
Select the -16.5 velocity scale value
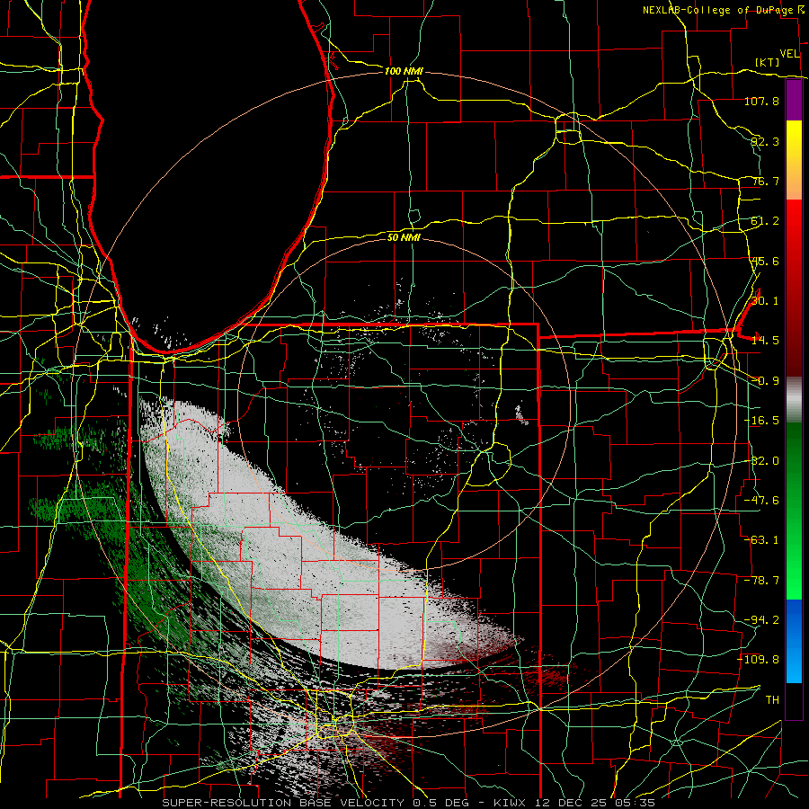point(761,421)
